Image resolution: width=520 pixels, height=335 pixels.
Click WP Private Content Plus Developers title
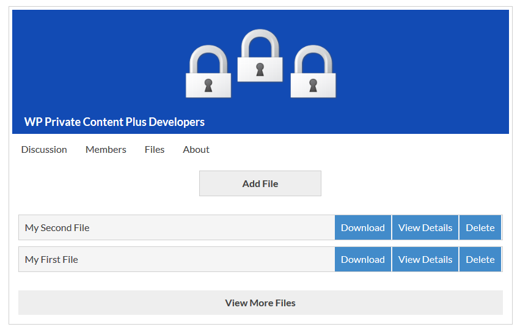point(114,122)
